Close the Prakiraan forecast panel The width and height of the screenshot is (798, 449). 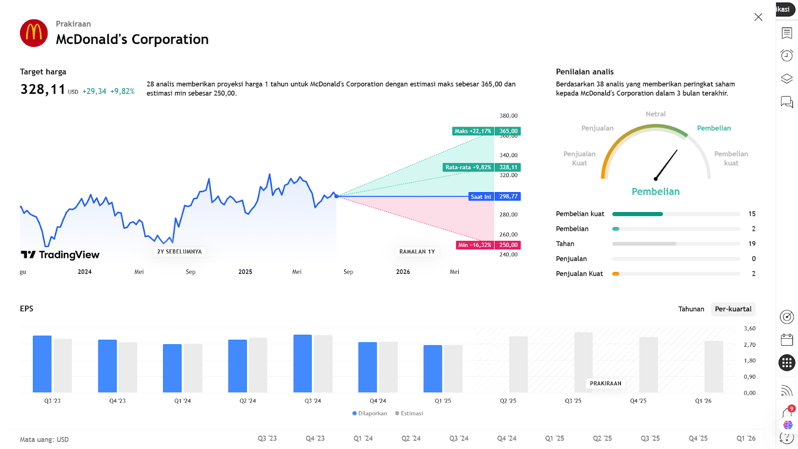click(x=758, y=17)
